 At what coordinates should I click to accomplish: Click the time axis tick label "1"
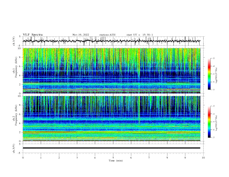tap(41, 158)
